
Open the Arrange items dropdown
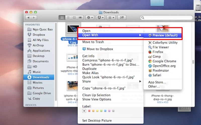point(111,17)
